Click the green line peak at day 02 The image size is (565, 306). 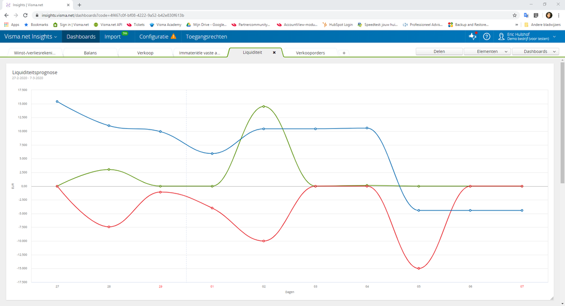click(264, 106)
